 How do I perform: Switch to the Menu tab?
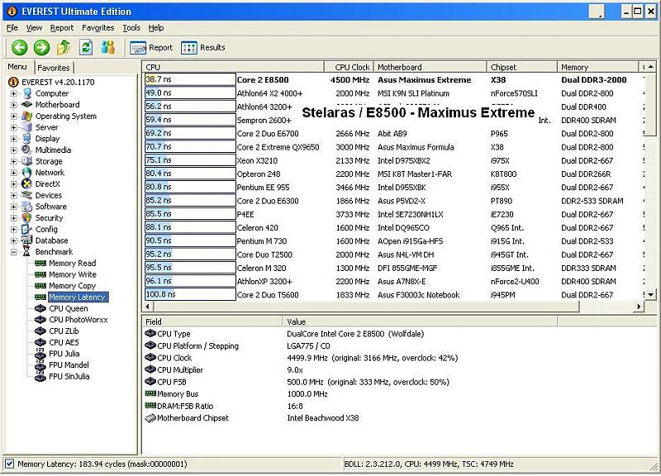click(x=17, y=67)
